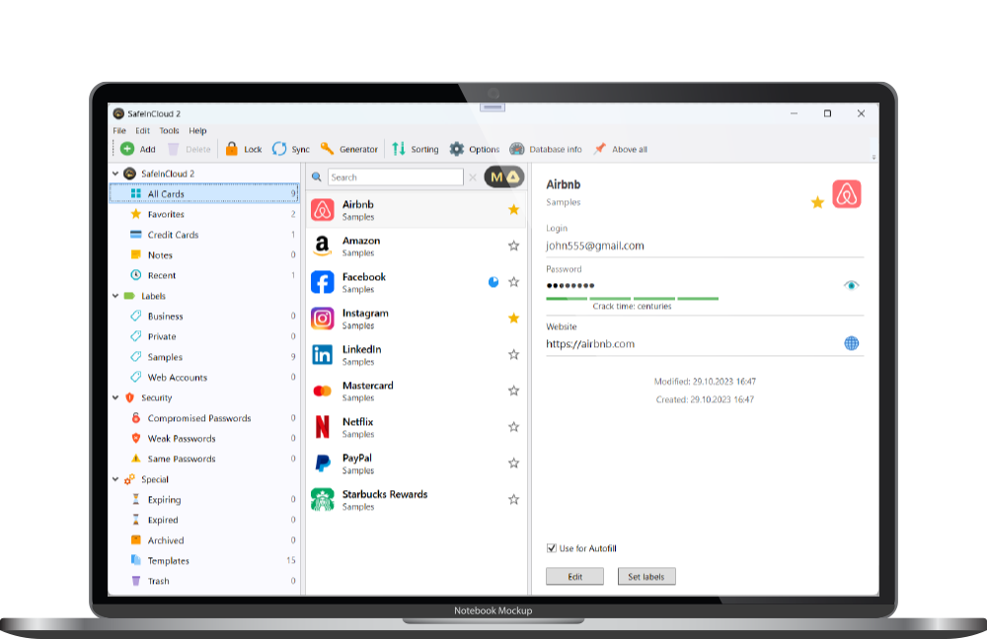Image resolution: width=987 pixels, height=639 pixels.
Task: Favorite the Amazon card star
Action: click(513, 246)
